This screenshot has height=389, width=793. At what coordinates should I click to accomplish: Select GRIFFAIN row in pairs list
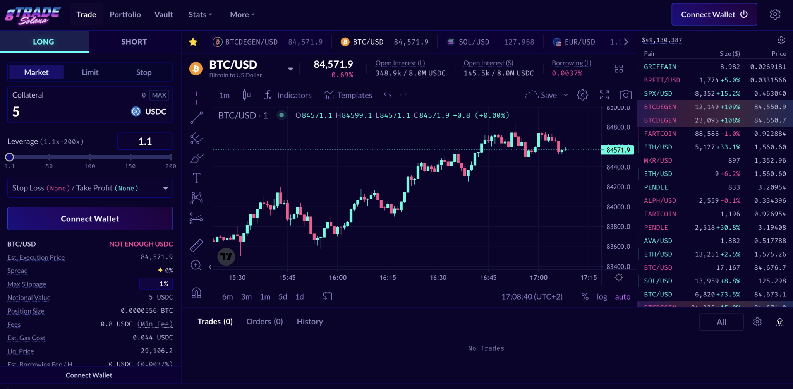(715, 67)
